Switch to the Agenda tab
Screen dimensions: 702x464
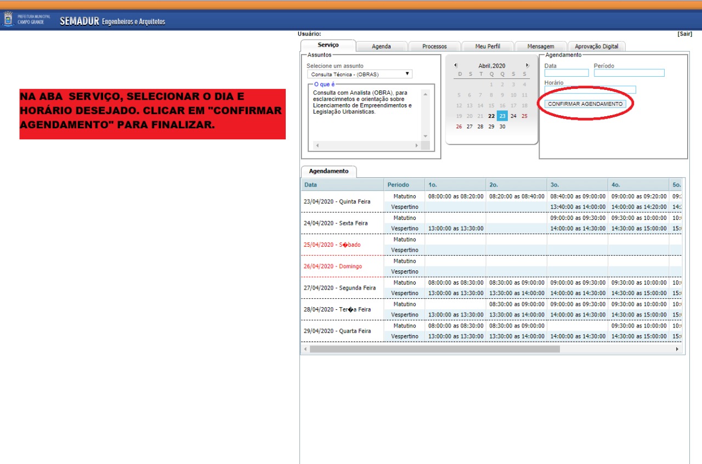tap(381, 47)
